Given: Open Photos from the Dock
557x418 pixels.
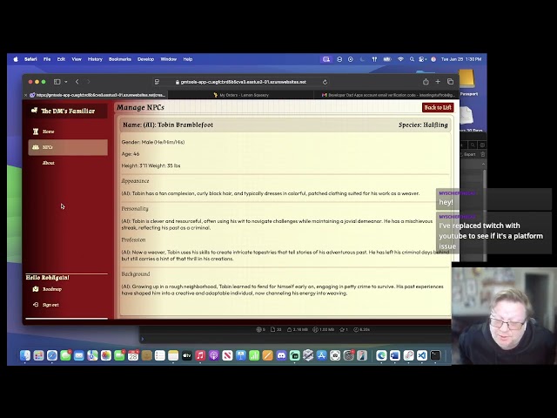Looking at the screenshot, I should click(106, 355).
